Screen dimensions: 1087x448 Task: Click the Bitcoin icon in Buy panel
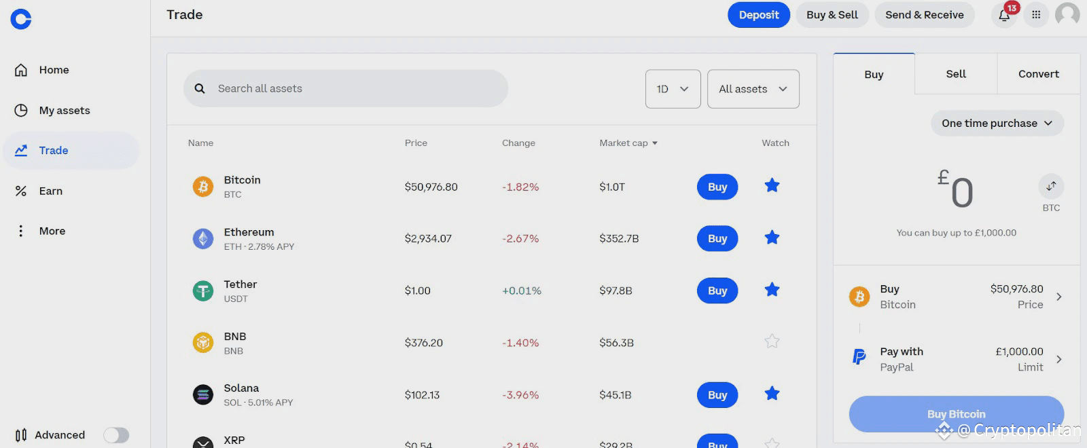(x=859, y=297)
